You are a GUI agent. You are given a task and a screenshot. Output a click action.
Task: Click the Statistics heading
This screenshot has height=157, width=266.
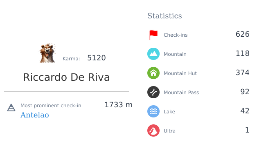165,16
